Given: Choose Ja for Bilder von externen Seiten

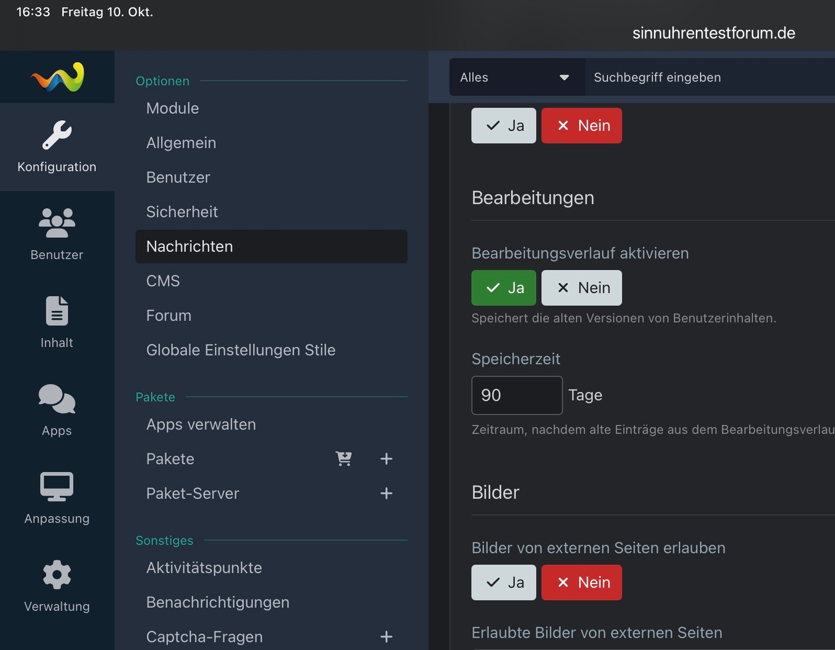Looking at the screenshot, I should 504,582.
